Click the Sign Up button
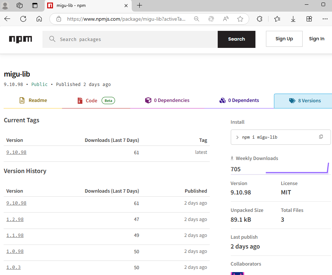 pos(284,39)
